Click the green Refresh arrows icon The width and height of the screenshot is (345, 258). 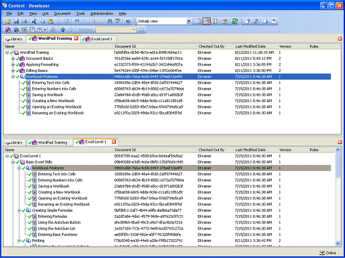[235, 21]
